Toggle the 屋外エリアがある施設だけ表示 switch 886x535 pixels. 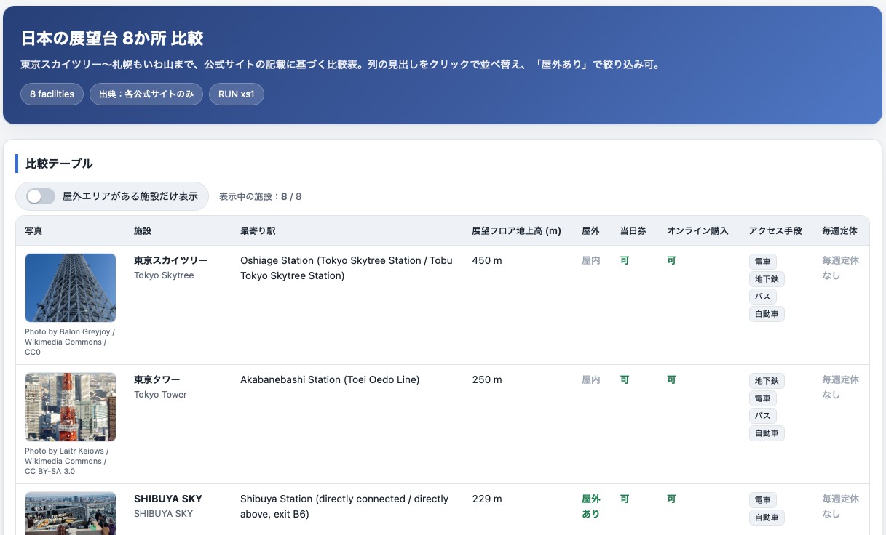(41, 196)
